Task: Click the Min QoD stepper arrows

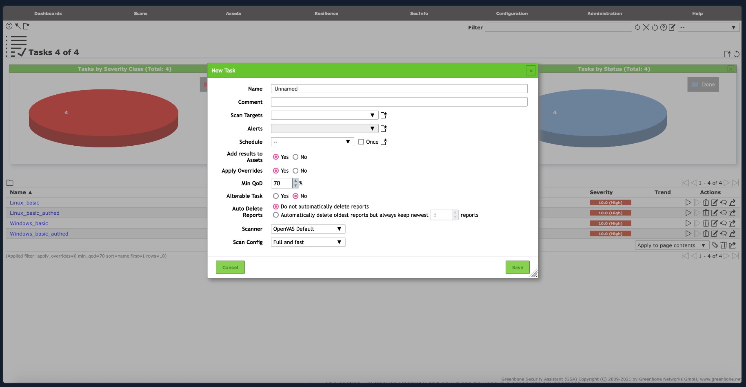Action: click(x=295, y=183)
